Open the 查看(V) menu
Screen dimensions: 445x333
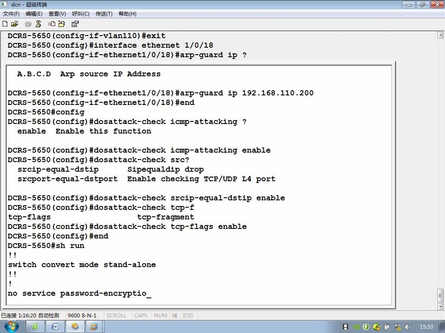click(x=57, y=14)
